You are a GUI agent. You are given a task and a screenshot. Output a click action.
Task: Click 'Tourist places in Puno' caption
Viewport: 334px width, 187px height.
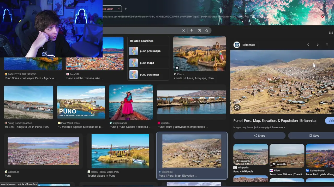[102, 176]
